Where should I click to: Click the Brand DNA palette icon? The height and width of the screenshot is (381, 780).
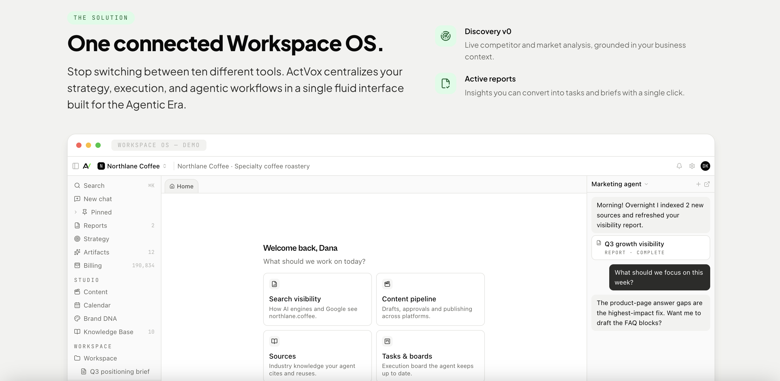(77, 318)
